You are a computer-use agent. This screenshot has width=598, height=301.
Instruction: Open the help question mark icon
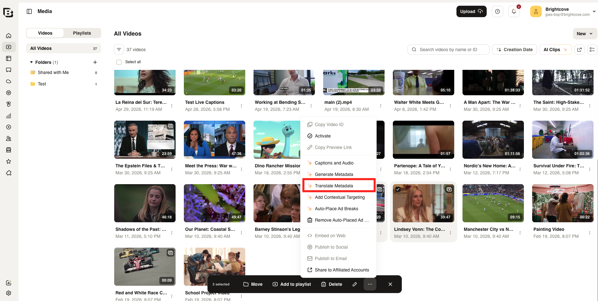[497, 11]
